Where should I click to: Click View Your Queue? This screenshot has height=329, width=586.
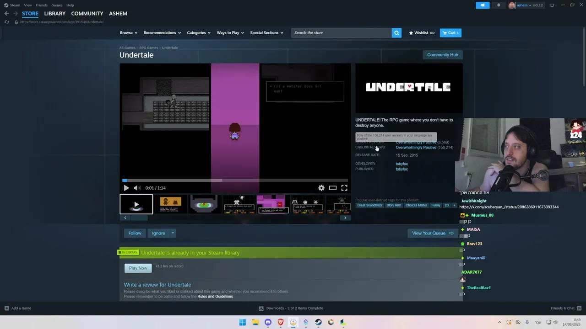coord(433,233)
